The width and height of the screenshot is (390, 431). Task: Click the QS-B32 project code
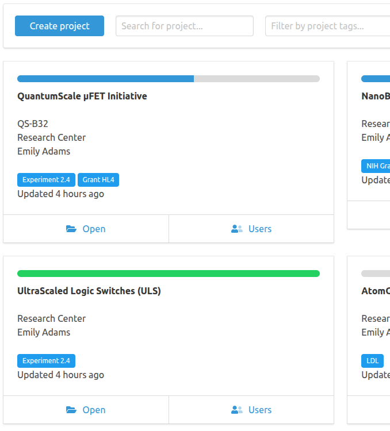tap(32, 124)
